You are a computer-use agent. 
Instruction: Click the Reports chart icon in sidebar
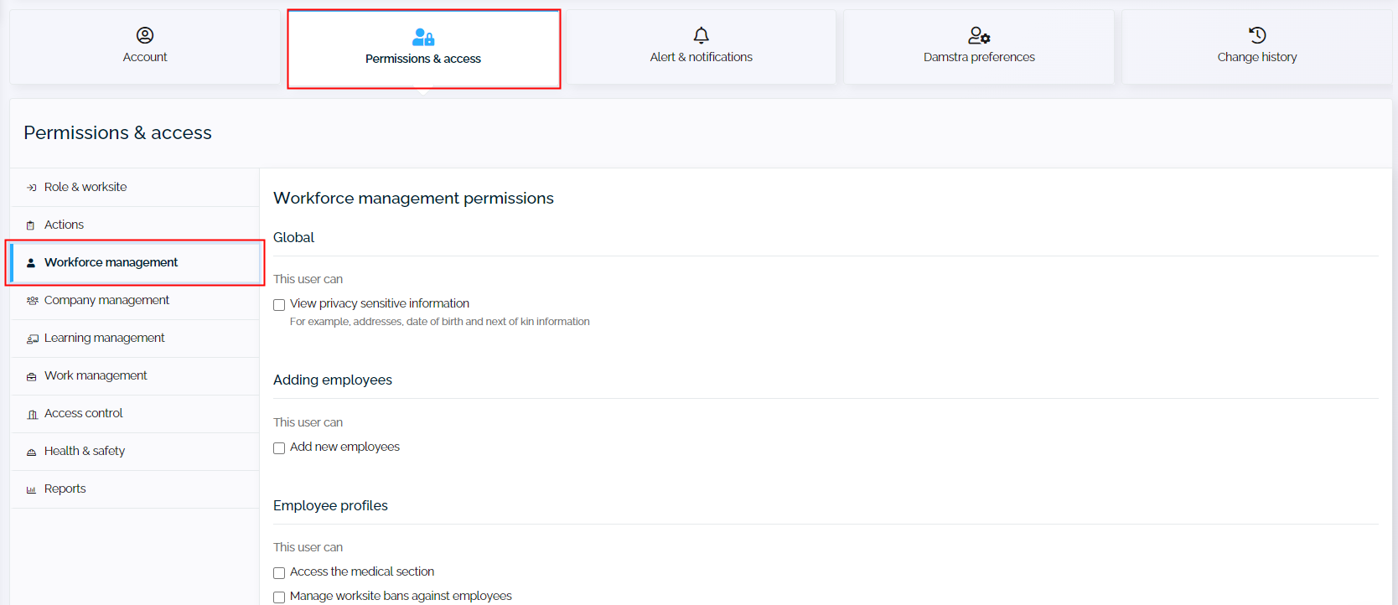coord(31,489)
